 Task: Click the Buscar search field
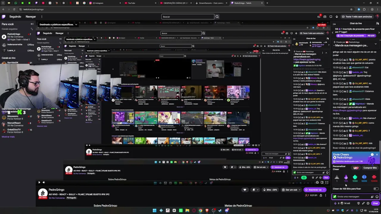[x=188, y=17]
